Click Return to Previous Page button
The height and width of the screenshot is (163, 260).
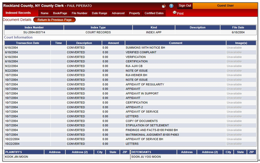pos(54,20)
